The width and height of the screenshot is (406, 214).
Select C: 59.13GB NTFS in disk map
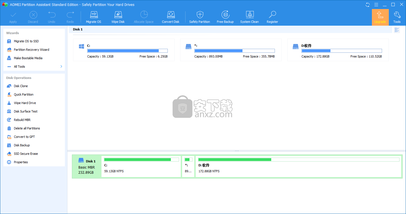point(141,166)
